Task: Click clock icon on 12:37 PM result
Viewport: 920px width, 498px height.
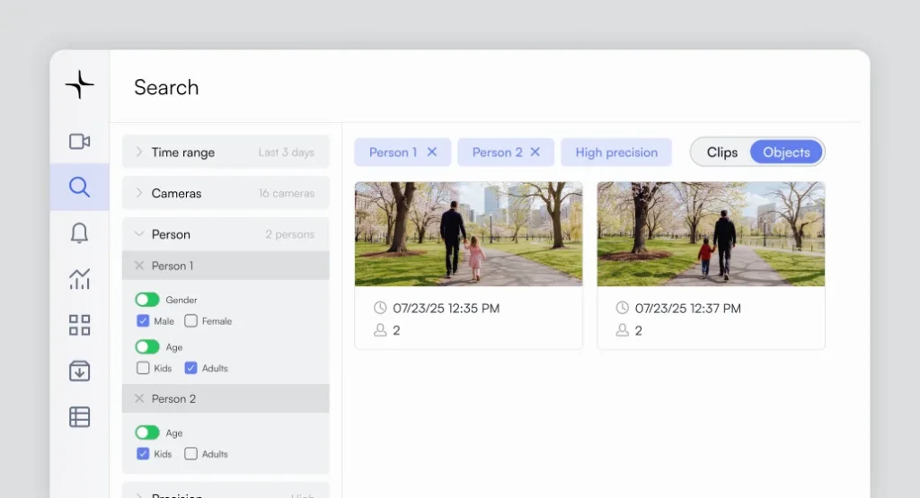Action: (623, 308)
